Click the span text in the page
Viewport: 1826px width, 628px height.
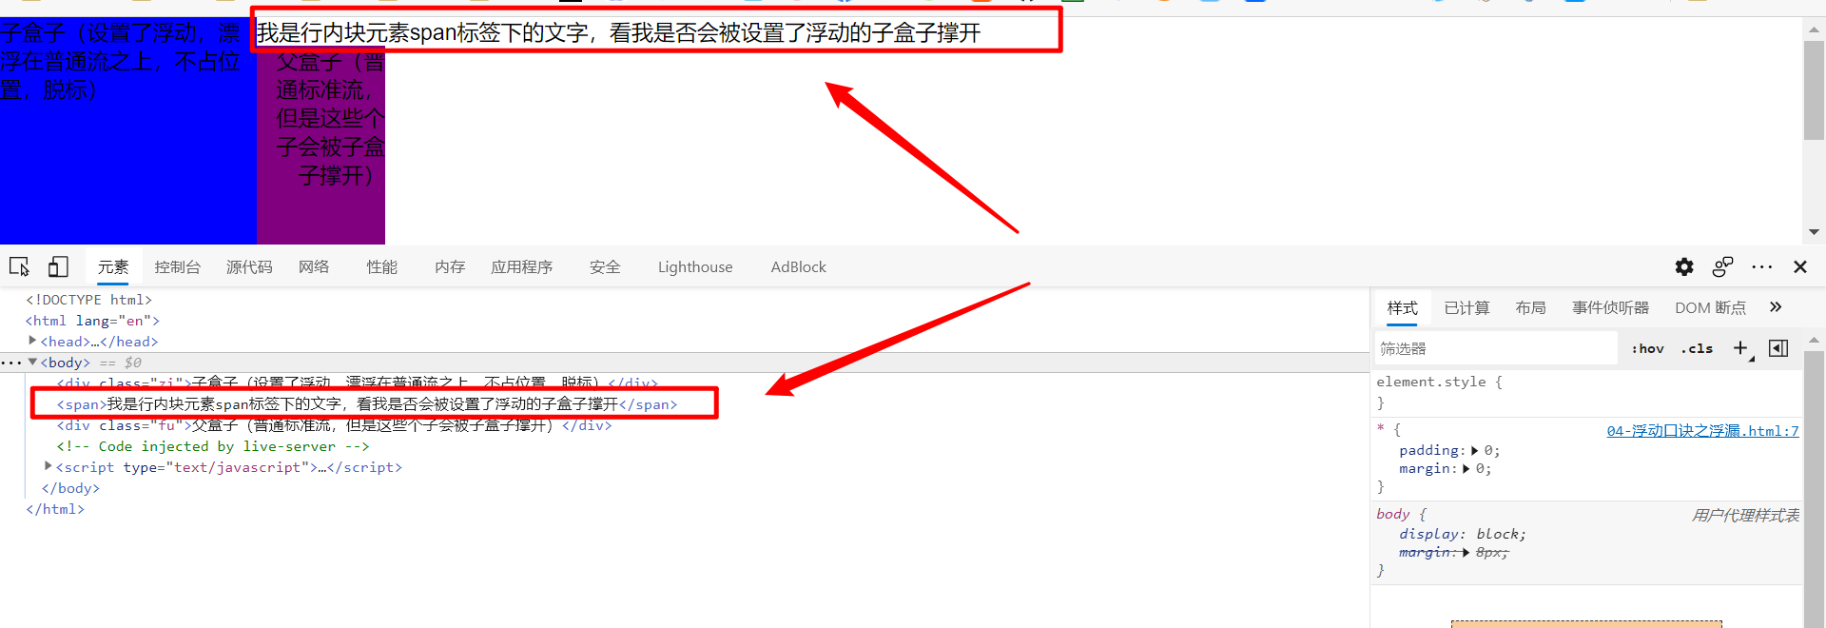point(618,33)
